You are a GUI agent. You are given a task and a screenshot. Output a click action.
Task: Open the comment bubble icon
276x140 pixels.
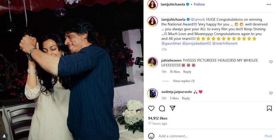pos(162,108)
